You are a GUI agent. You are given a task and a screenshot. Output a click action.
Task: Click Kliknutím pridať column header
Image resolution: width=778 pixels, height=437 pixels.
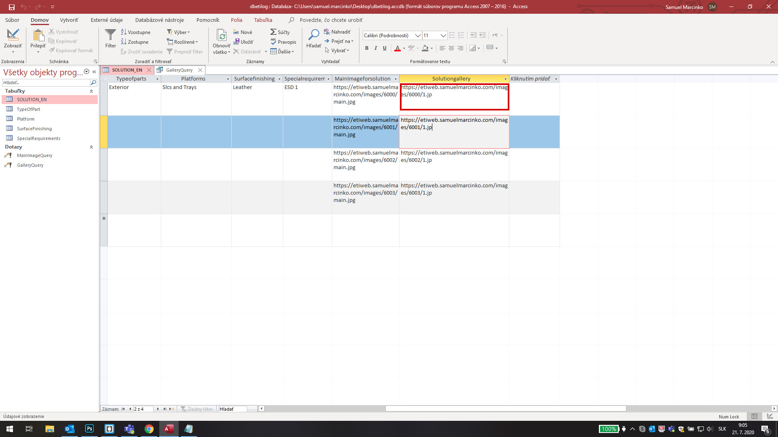(530, 79)
